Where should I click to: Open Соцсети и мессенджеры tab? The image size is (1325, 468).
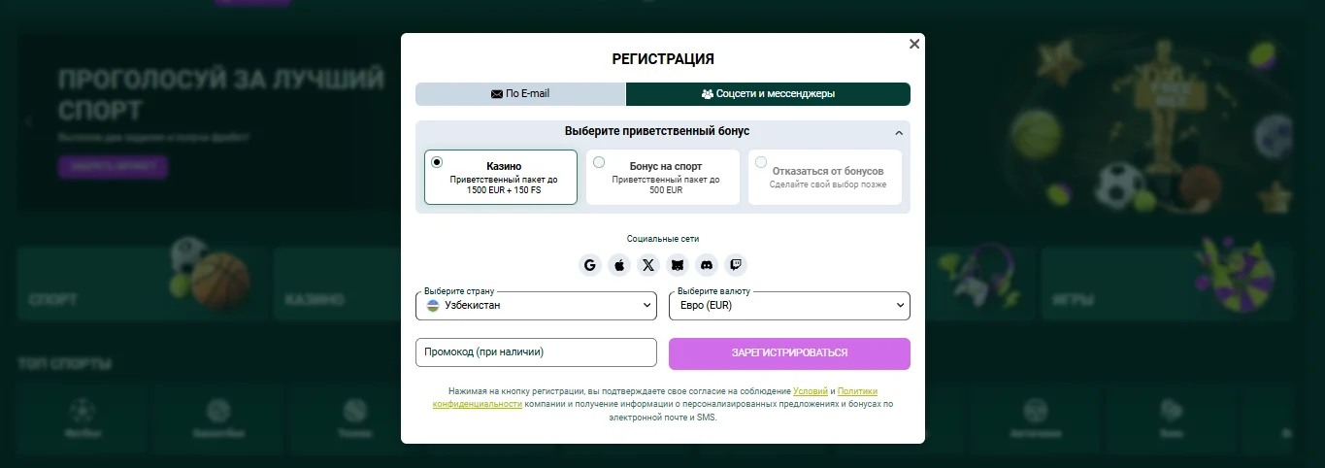768,94
